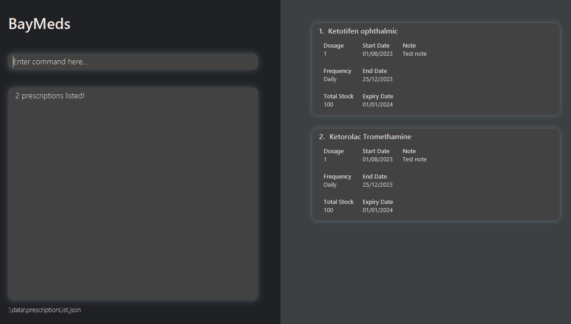Click the End Date label in Ketotifen card
Viewport: 571px width, 324px height.
(x=375, y=71)
